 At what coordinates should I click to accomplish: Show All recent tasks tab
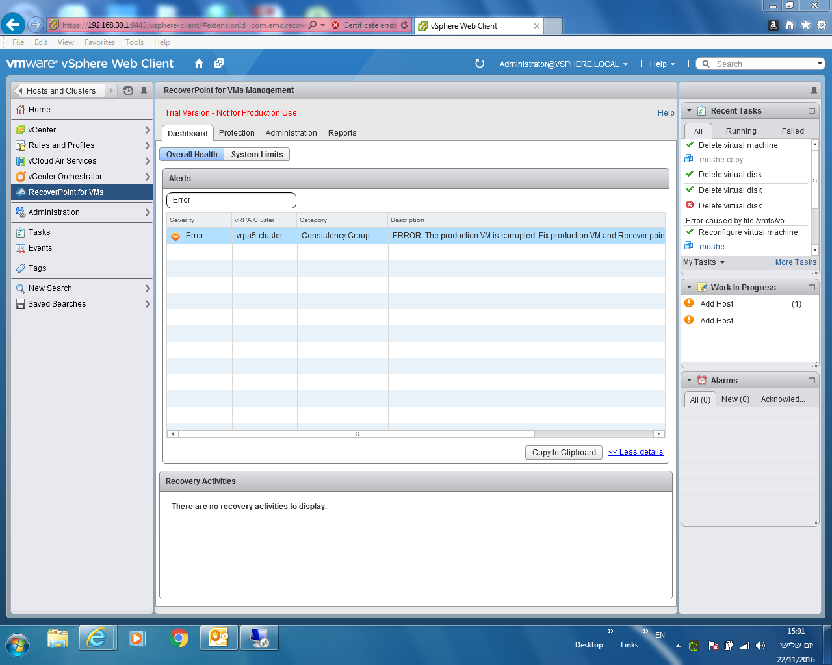pyautogui.click(x=698, y=131)
